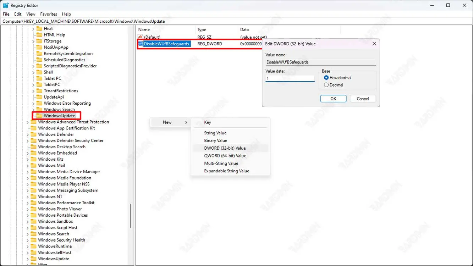This screenshot has height=266, width=473.
Task: Select the Windows Performance Toolkit key
Action: 66,203
